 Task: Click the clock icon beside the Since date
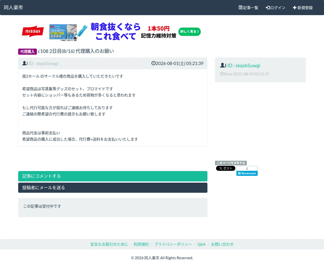tap(222, 74)
